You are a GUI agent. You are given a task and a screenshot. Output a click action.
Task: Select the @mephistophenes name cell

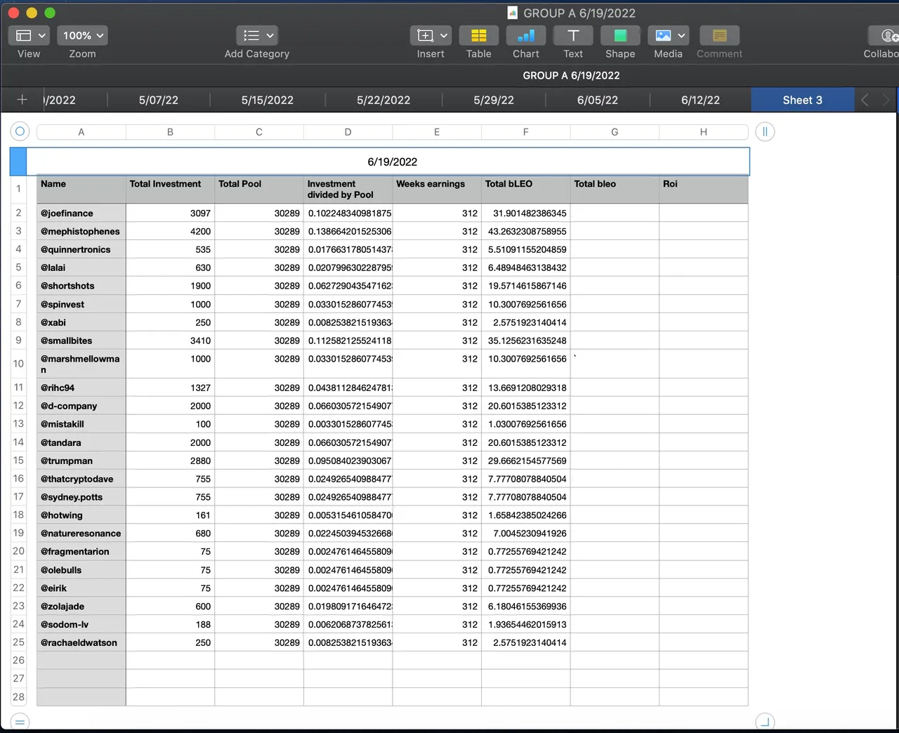(x=81, y=231)
